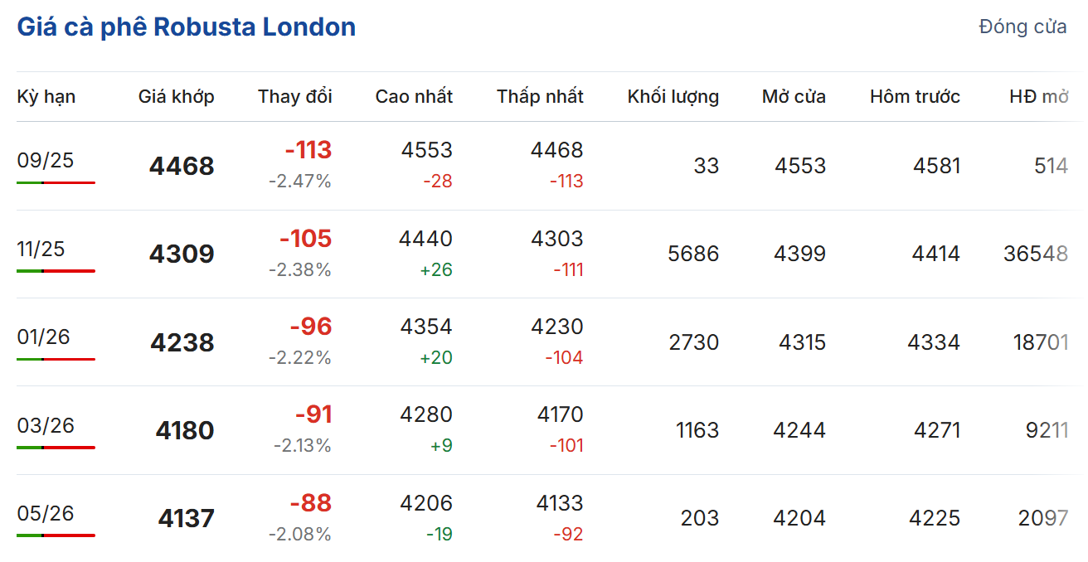Click the 4468 matched price for 09/25
The image size is (1088, 562).
[x=182, y=166]
